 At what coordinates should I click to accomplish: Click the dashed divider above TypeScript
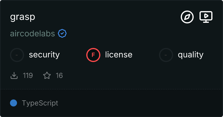click(112, 89)
